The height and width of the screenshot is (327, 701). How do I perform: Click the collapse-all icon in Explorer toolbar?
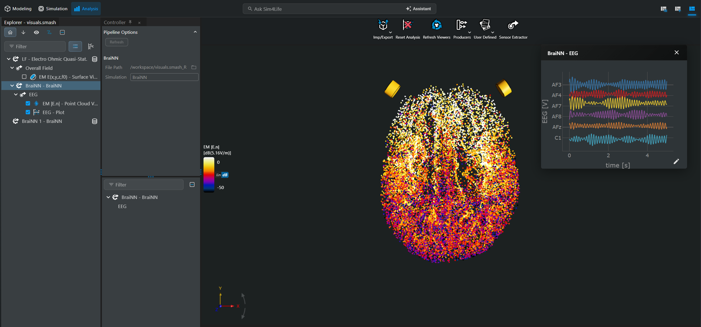point(62,32)
